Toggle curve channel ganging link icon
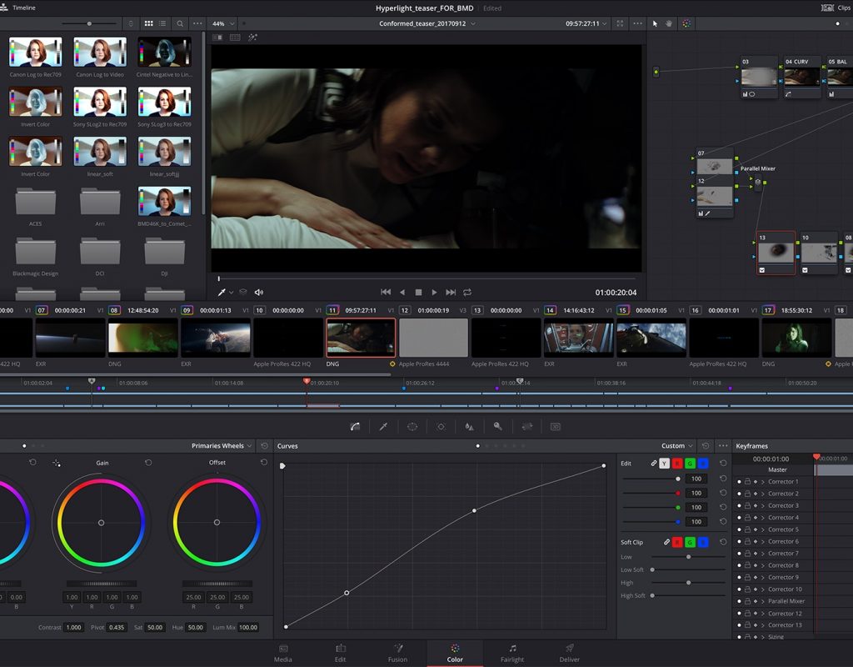This screenshot has height=667, width=853. pos(654,464)
